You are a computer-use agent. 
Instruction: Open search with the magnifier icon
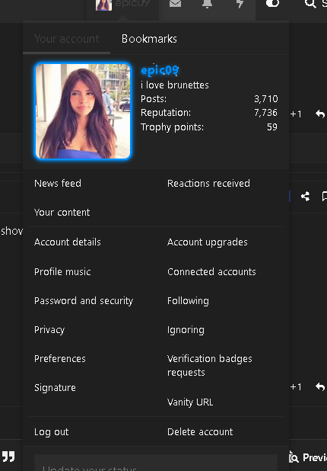coord(310,3)
